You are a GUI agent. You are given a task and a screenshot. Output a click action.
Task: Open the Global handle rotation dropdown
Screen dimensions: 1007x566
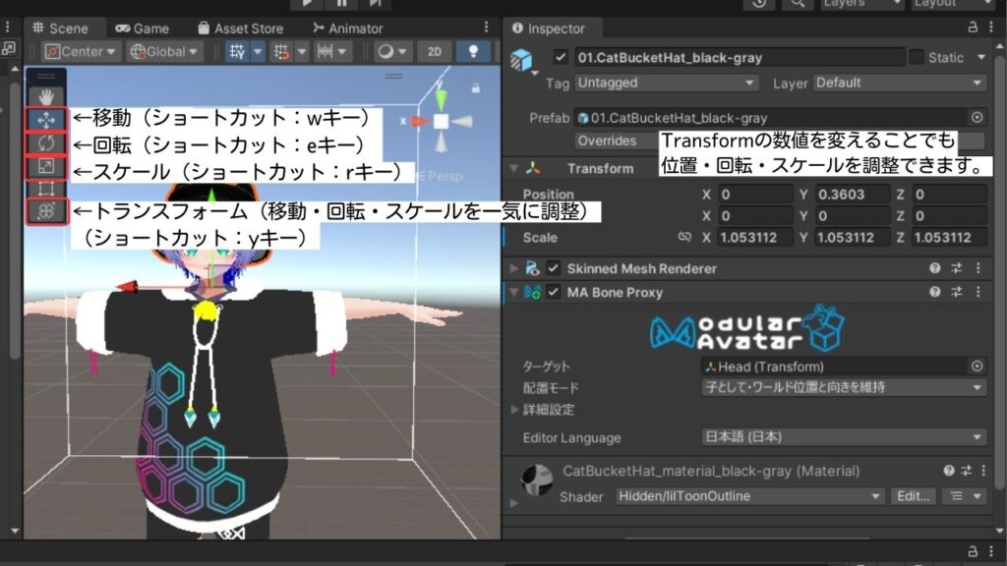point(164,52)
